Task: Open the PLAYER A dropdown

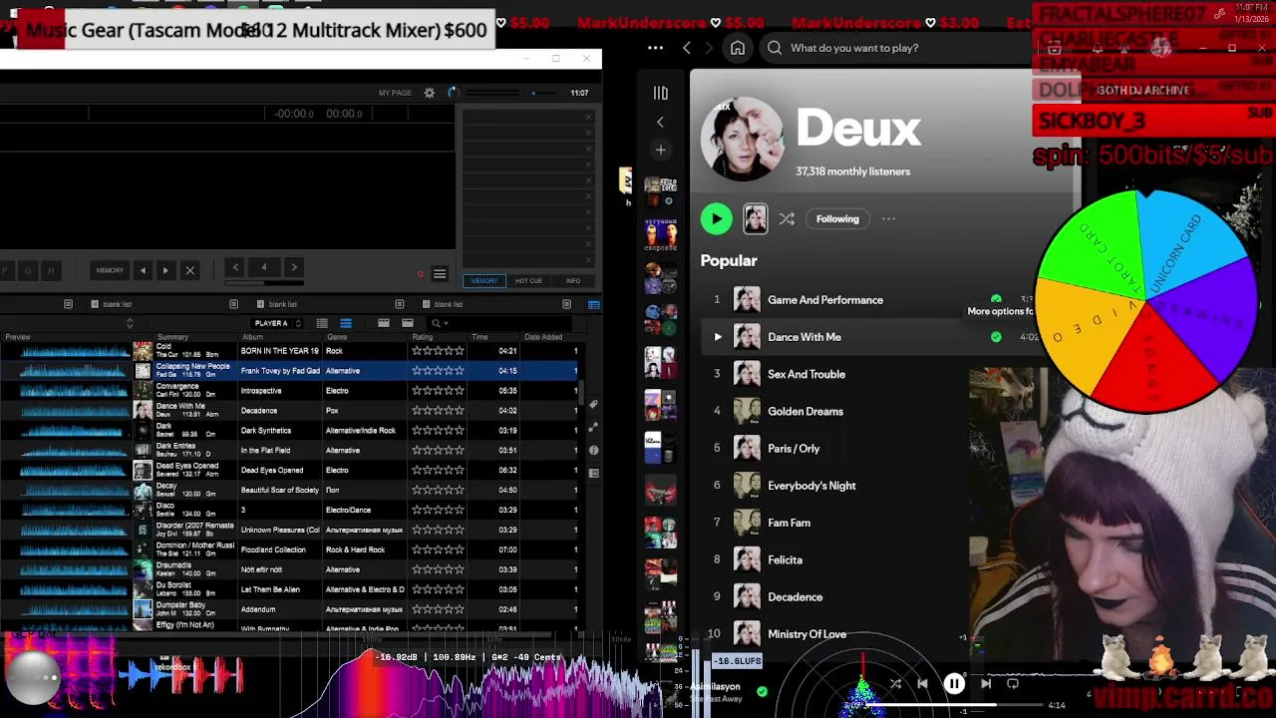Action: pyautogui.click(x=277, y=323)
